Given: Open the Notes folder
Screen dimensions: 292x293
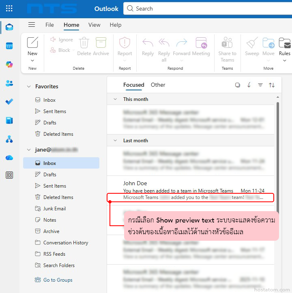Looking at the screenshot, I should pos(61,220).
